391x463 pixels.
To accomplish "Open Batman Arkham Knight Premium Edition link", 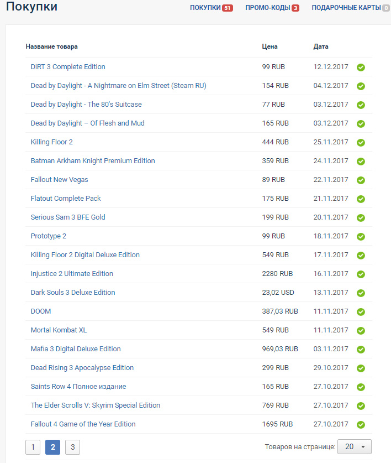I will coord(93,161).
